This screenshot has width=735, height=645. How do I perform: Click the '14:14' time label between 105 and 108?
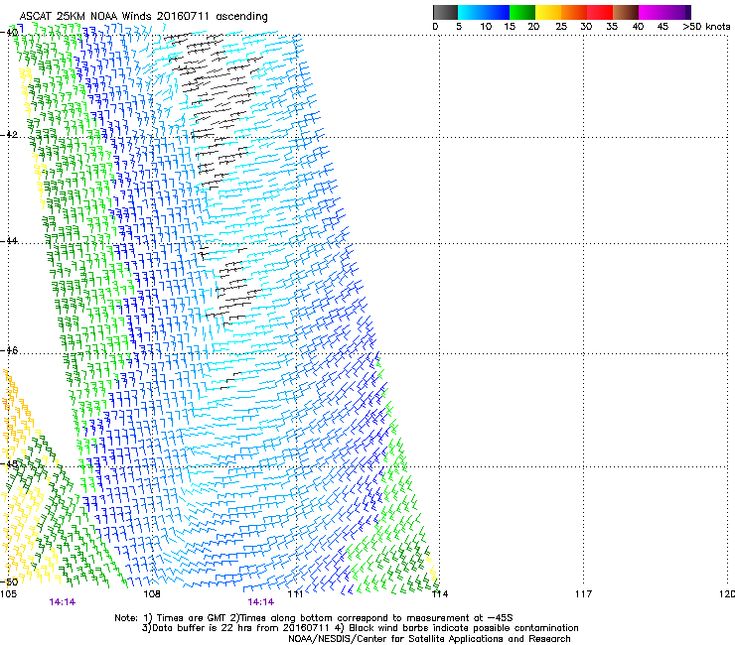tap(62, 602)
